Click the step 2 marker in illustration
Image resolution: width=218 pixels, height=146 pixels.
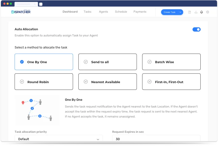pyautogui.click(x=32, y=108)
